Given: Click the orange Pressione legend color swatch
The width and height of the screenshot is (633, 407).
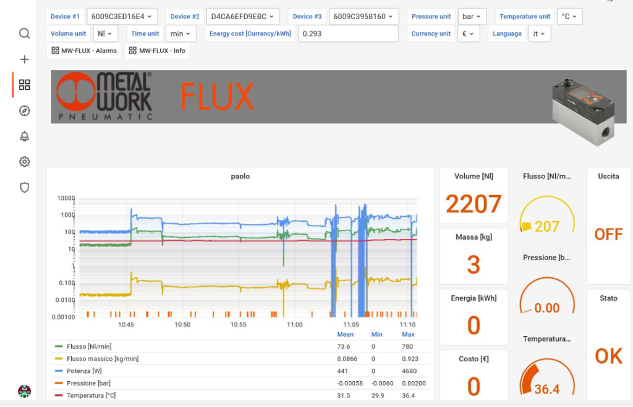Looking at the screenshot, I should click(x=59, y=383).
